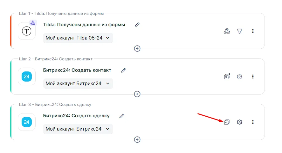282x153 pixels.
Task: Open the three-dot menu of step 1
Action: pyautogui.click(x=253, y=31)
